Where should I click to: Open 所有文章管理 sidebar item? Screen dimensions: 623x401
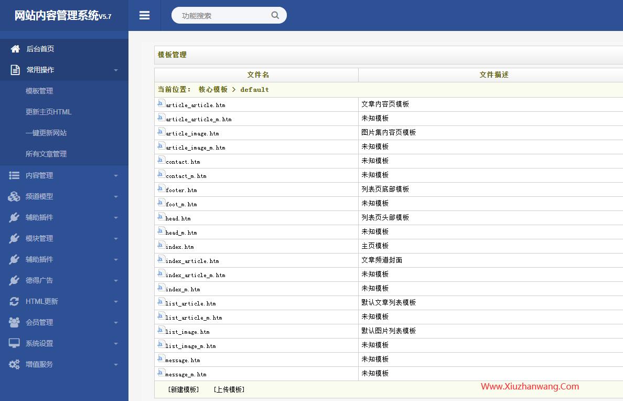click(x=46, y=154)
